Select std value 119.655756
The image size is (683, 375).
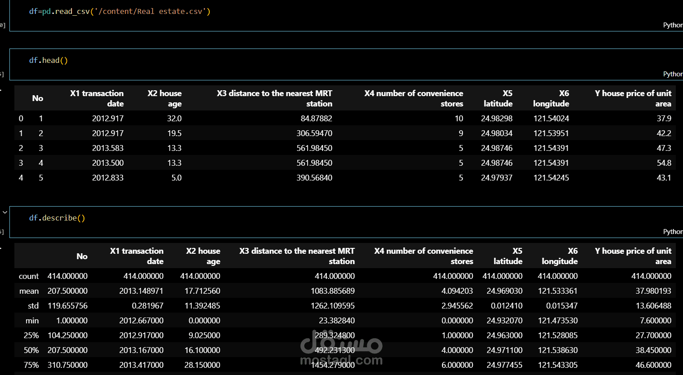(x=67, y=306)
